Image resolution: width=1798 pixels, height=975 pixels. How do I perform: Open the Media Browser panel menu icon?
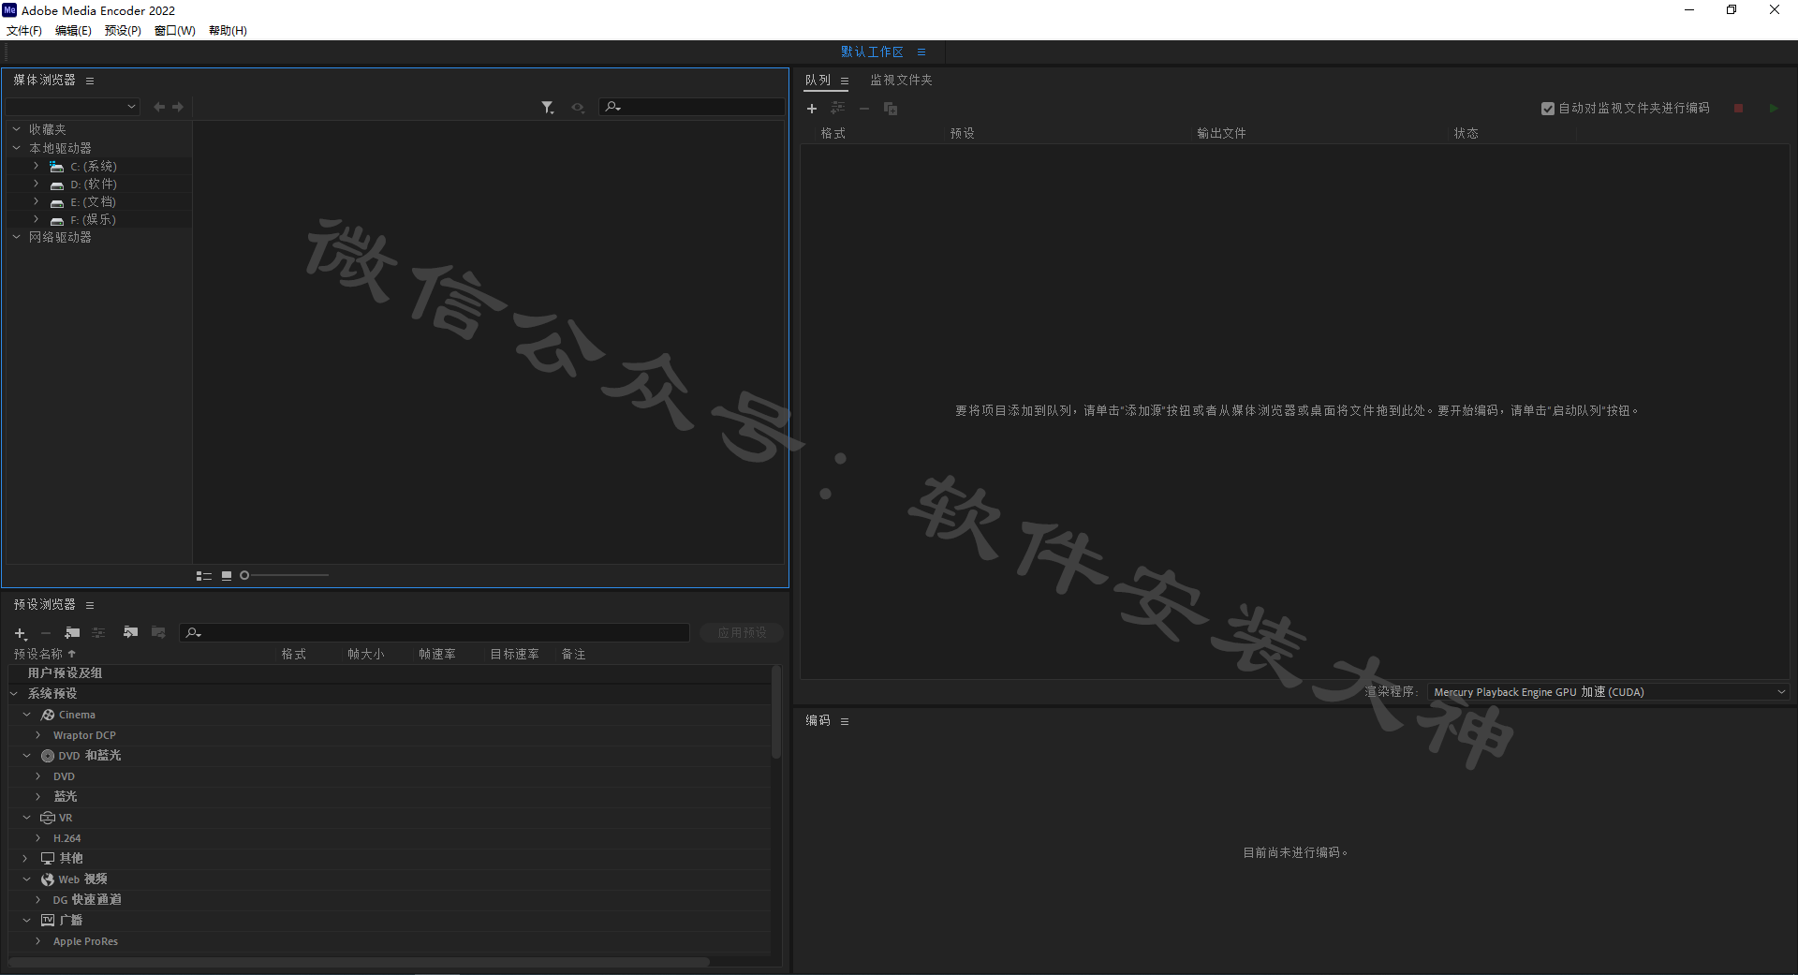[90, 81]
